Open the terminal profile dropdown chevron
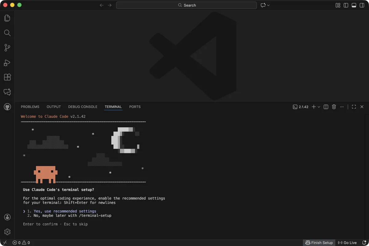 click(319, 107)
